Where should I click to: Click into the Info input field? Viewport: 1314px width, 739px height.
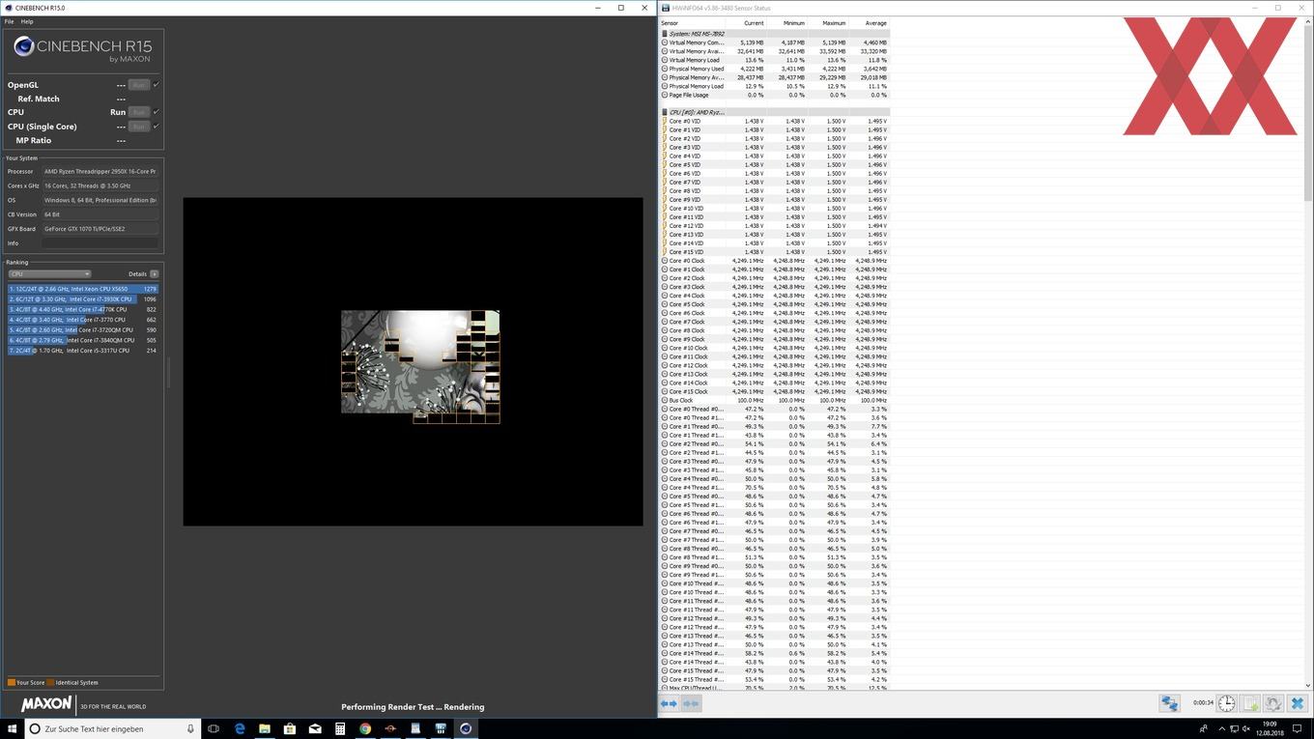[100, 243]
